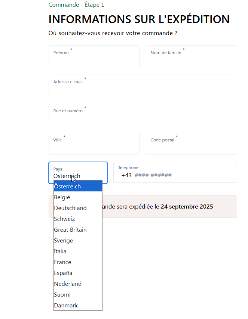248x319 pixels.
Task: Click the Téléphone number field
Action: [175, 172]
